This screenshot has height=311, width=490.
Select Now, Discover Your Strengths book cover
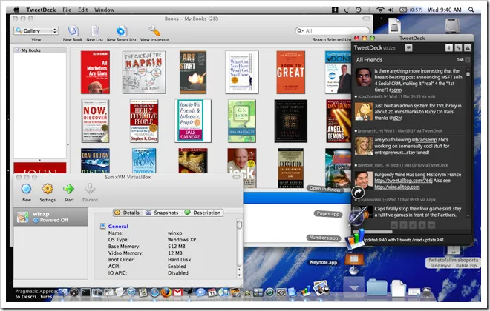pyautogui.click(x=95, y=121)
